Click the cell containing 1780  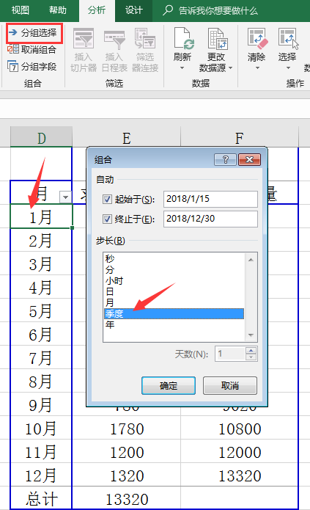point(126,428)
